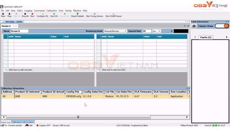Viewport: 230px width, 131px height.
Task: Select the CM28XX.ecfg cell
Action: coord(74,96)
